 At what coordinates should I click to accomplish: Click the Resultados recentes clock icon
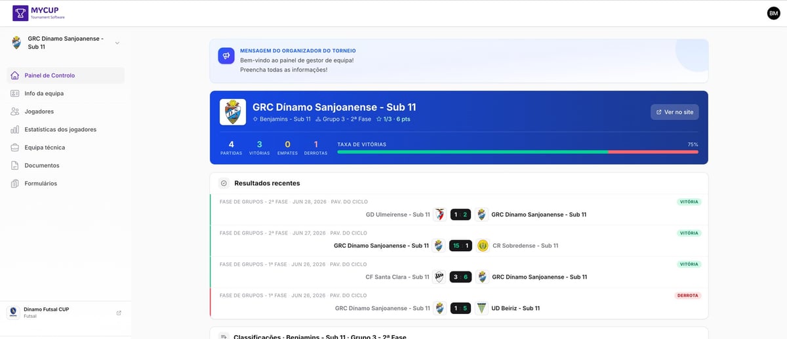224,184
